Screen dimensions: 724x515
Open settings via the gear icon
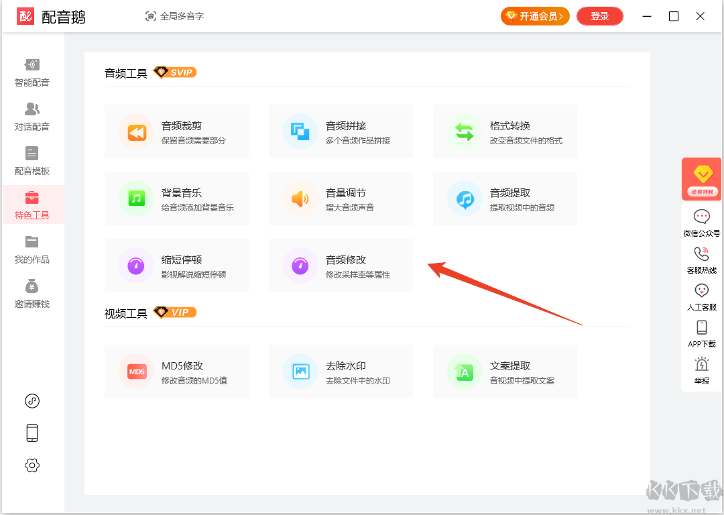pyautogui.click(x=32, y=465)
